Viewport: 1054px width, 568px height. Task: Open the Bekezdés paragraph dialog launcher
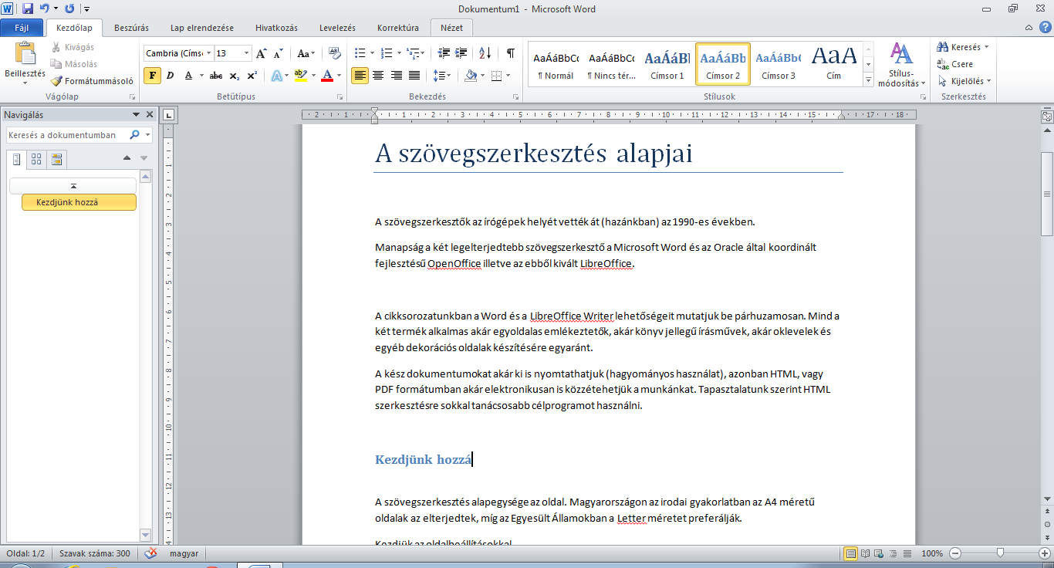(x=515, y=97)
